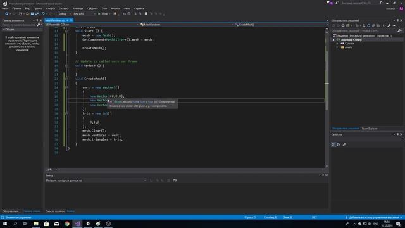Close the MeshRenderer.cs tab
Viewport: 405px width, 228px height.
tap(72, 20)
